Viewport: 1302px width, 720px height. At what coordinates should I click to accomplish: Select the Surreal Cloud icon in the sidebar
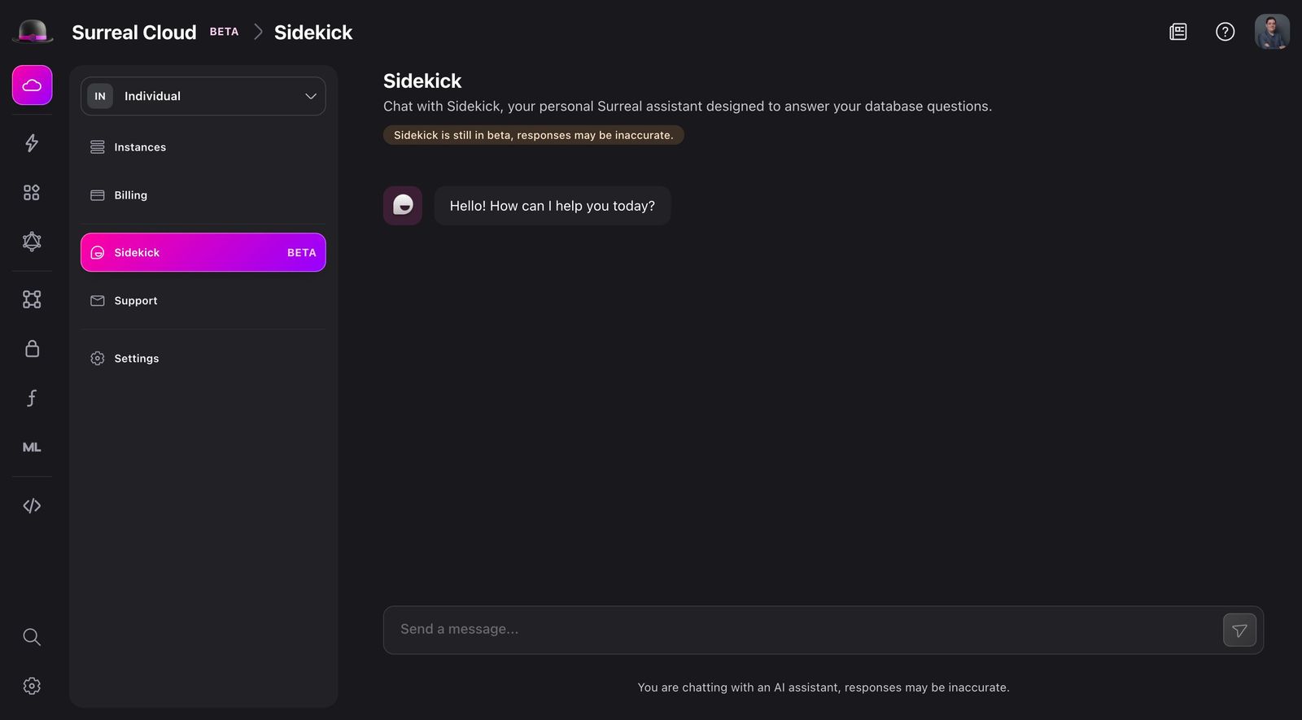32,85
